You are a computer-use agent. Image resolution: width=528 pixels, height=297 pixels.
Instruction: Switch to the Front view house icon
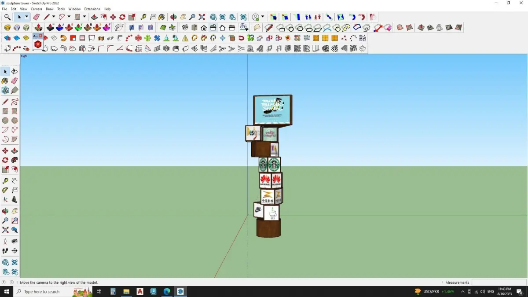[204, 28]
